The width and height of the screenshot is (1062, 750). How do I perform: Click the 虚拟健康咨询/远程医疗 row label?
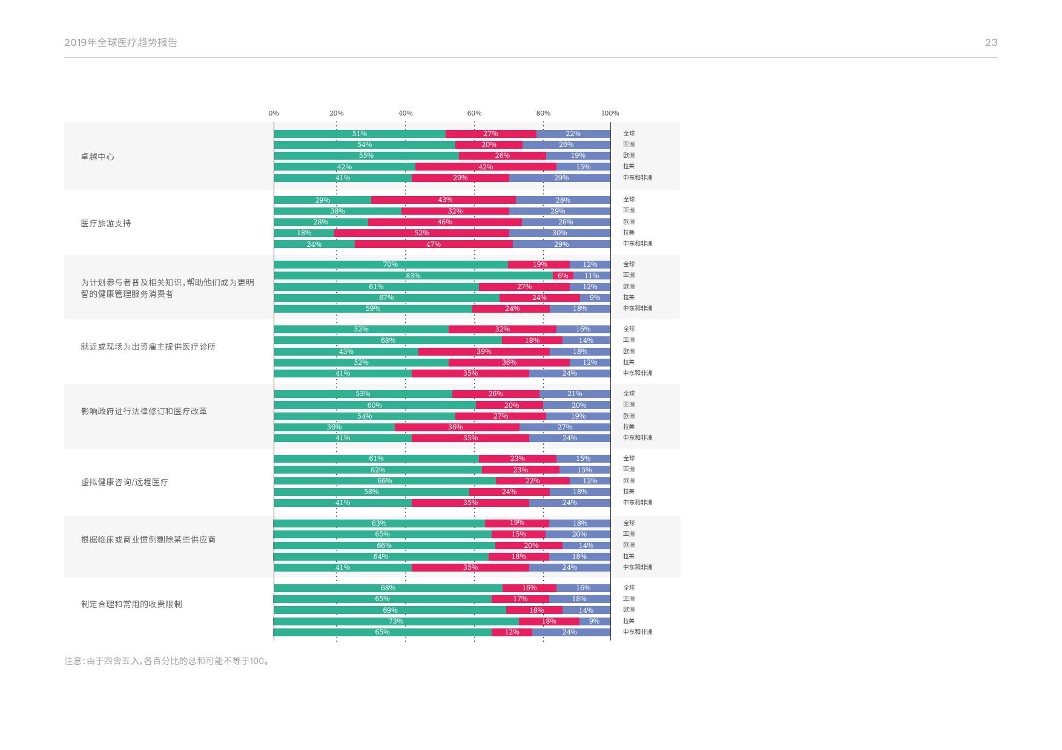(125, 482)
